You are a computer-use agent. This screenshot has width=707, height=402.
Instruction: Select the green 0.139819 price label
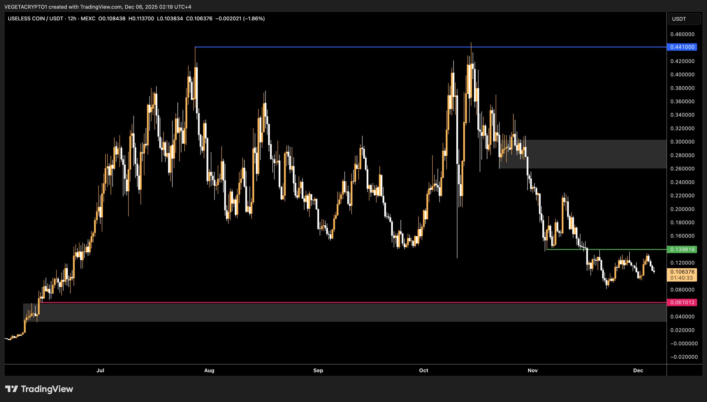click(682, 250)
